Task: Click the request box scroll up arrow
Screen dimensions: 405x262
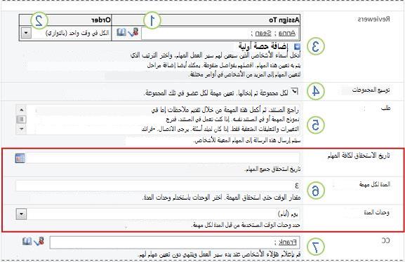Action: click(x=21, y=110)
